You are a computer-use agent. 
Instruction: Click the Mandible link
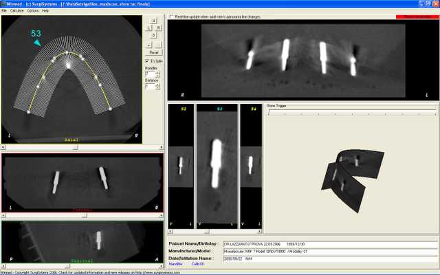tap(176, 264)
